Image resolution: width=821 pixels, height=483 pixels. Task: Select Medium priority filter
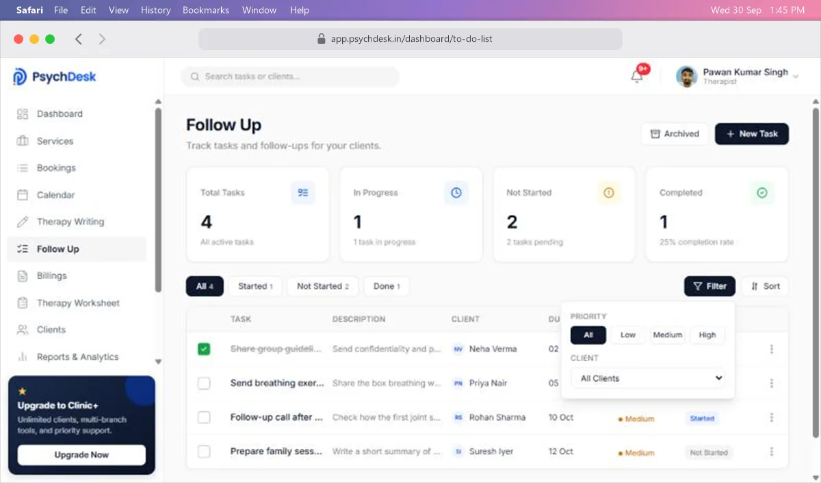click(x=668, y=335)
